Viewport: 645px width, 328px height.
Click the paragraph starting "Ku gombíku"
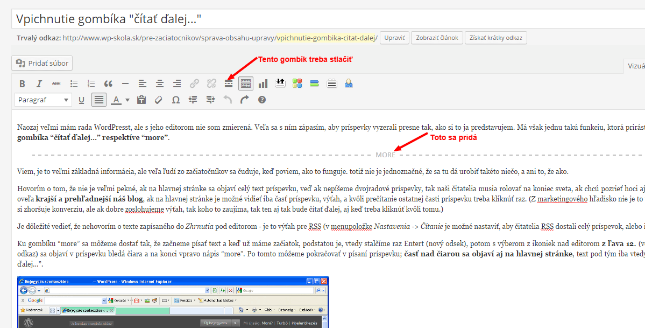(x=331, y=254)
